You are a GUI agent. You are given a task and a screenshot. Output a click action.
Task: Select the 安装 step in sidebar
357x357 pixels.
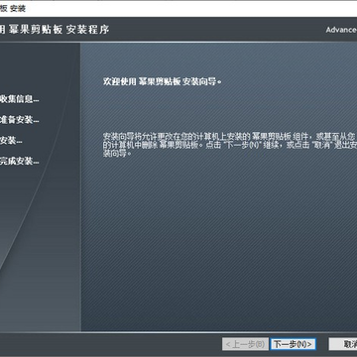[x=11, y=141]
